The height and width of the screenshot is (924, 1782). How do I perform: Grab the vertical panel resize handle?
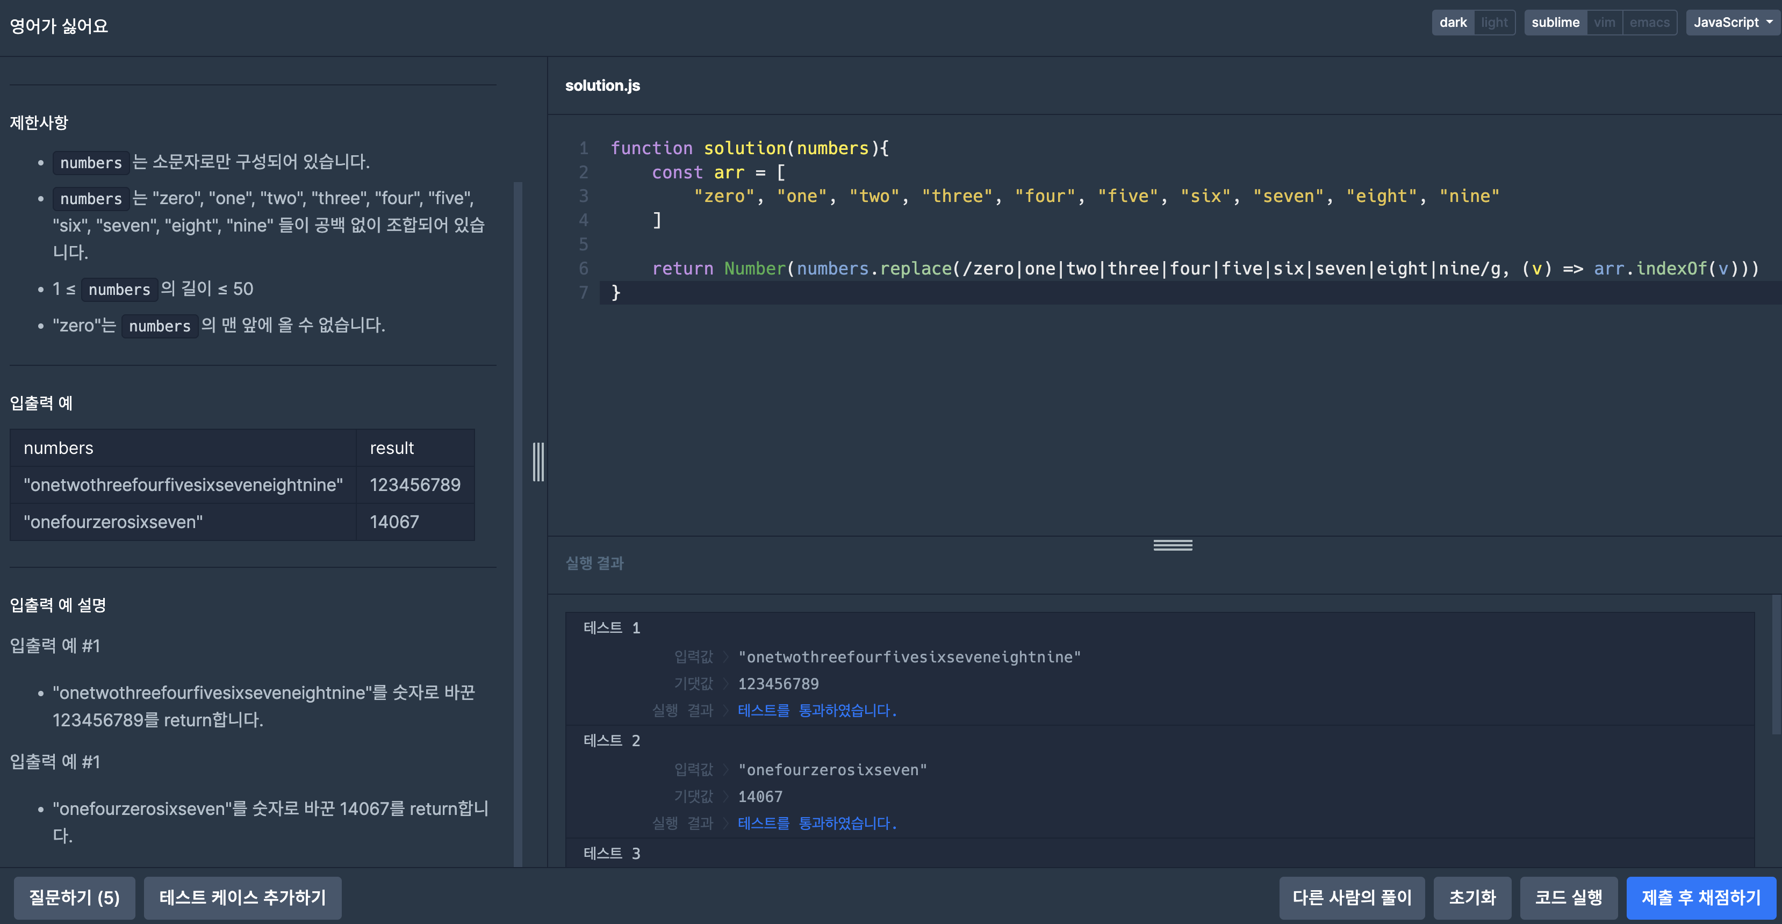(538, 462)
